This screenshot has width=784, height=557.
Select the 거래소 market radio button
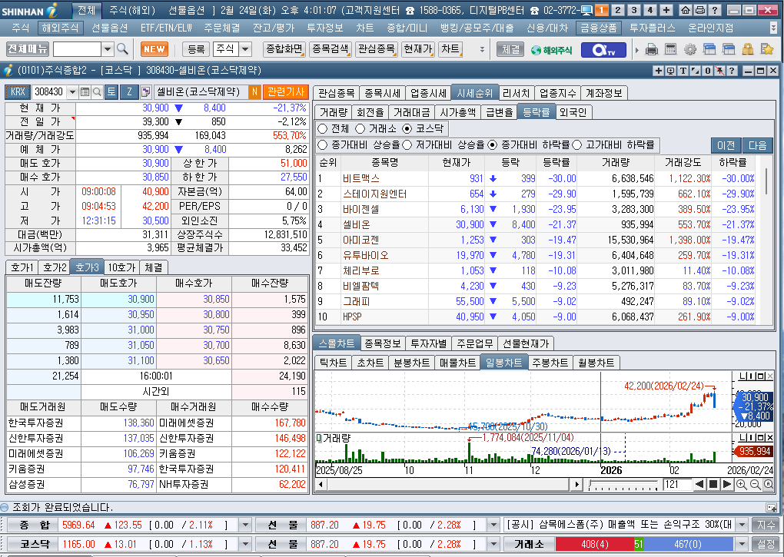click(360, 129)
